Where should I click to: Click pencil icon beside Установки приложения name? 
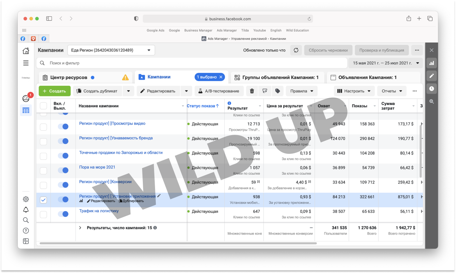[159, 196]
